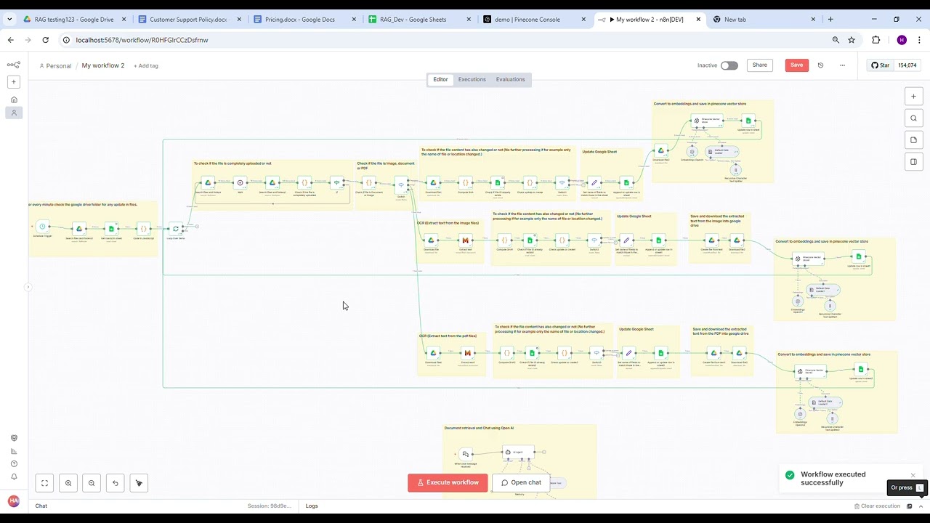Open workflow history clock icon
This screenshot has height=523, width=930.
pos(820,65)
